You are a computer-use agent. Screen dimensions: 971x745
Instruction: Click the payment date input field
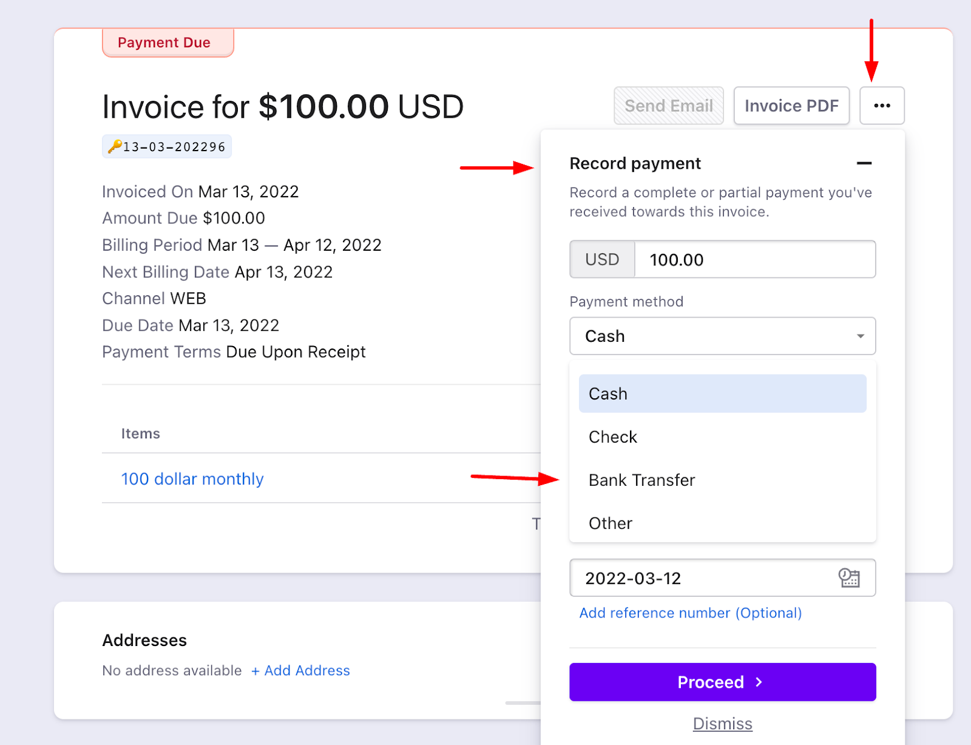point(698,578)
